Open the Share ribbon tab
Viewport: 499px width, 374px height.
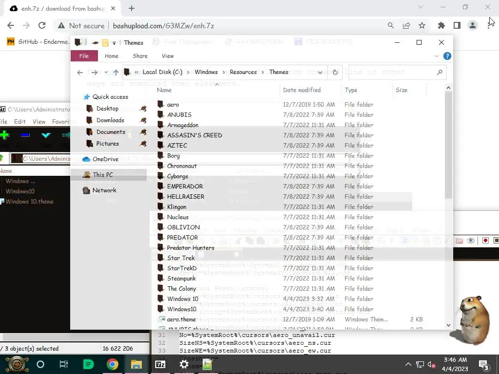click(140, 56)
